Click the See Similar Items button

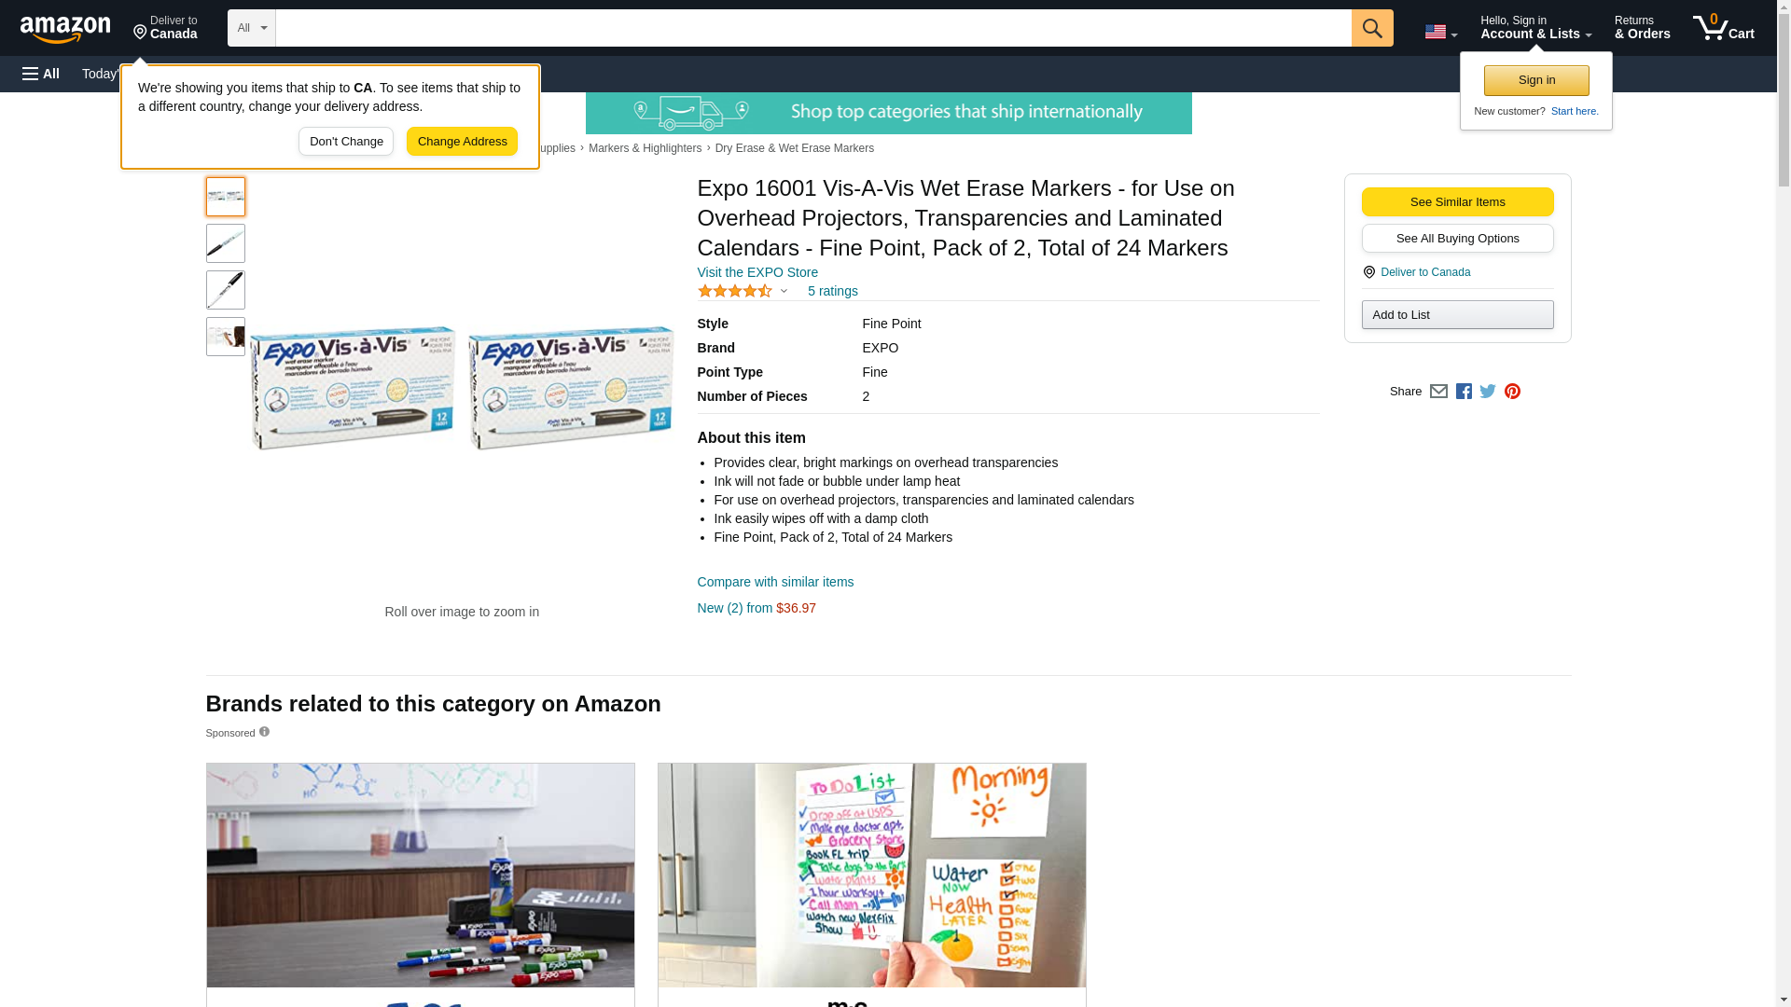[1457, 202]
